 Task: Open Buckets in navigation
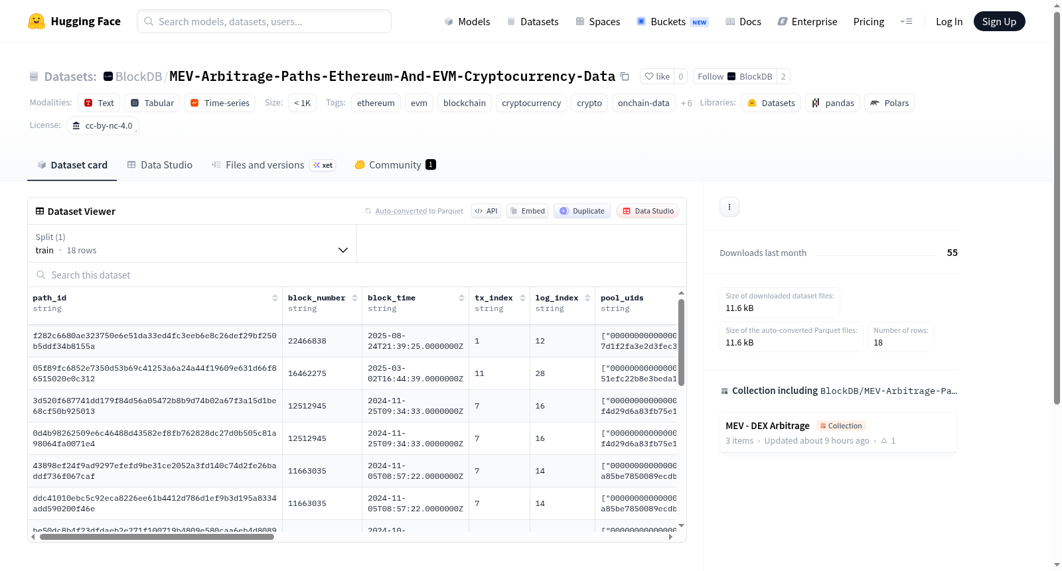(672, 21)
